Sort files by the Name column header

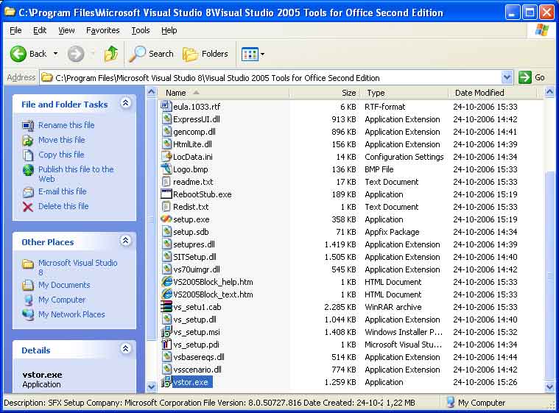click(224, 93)
